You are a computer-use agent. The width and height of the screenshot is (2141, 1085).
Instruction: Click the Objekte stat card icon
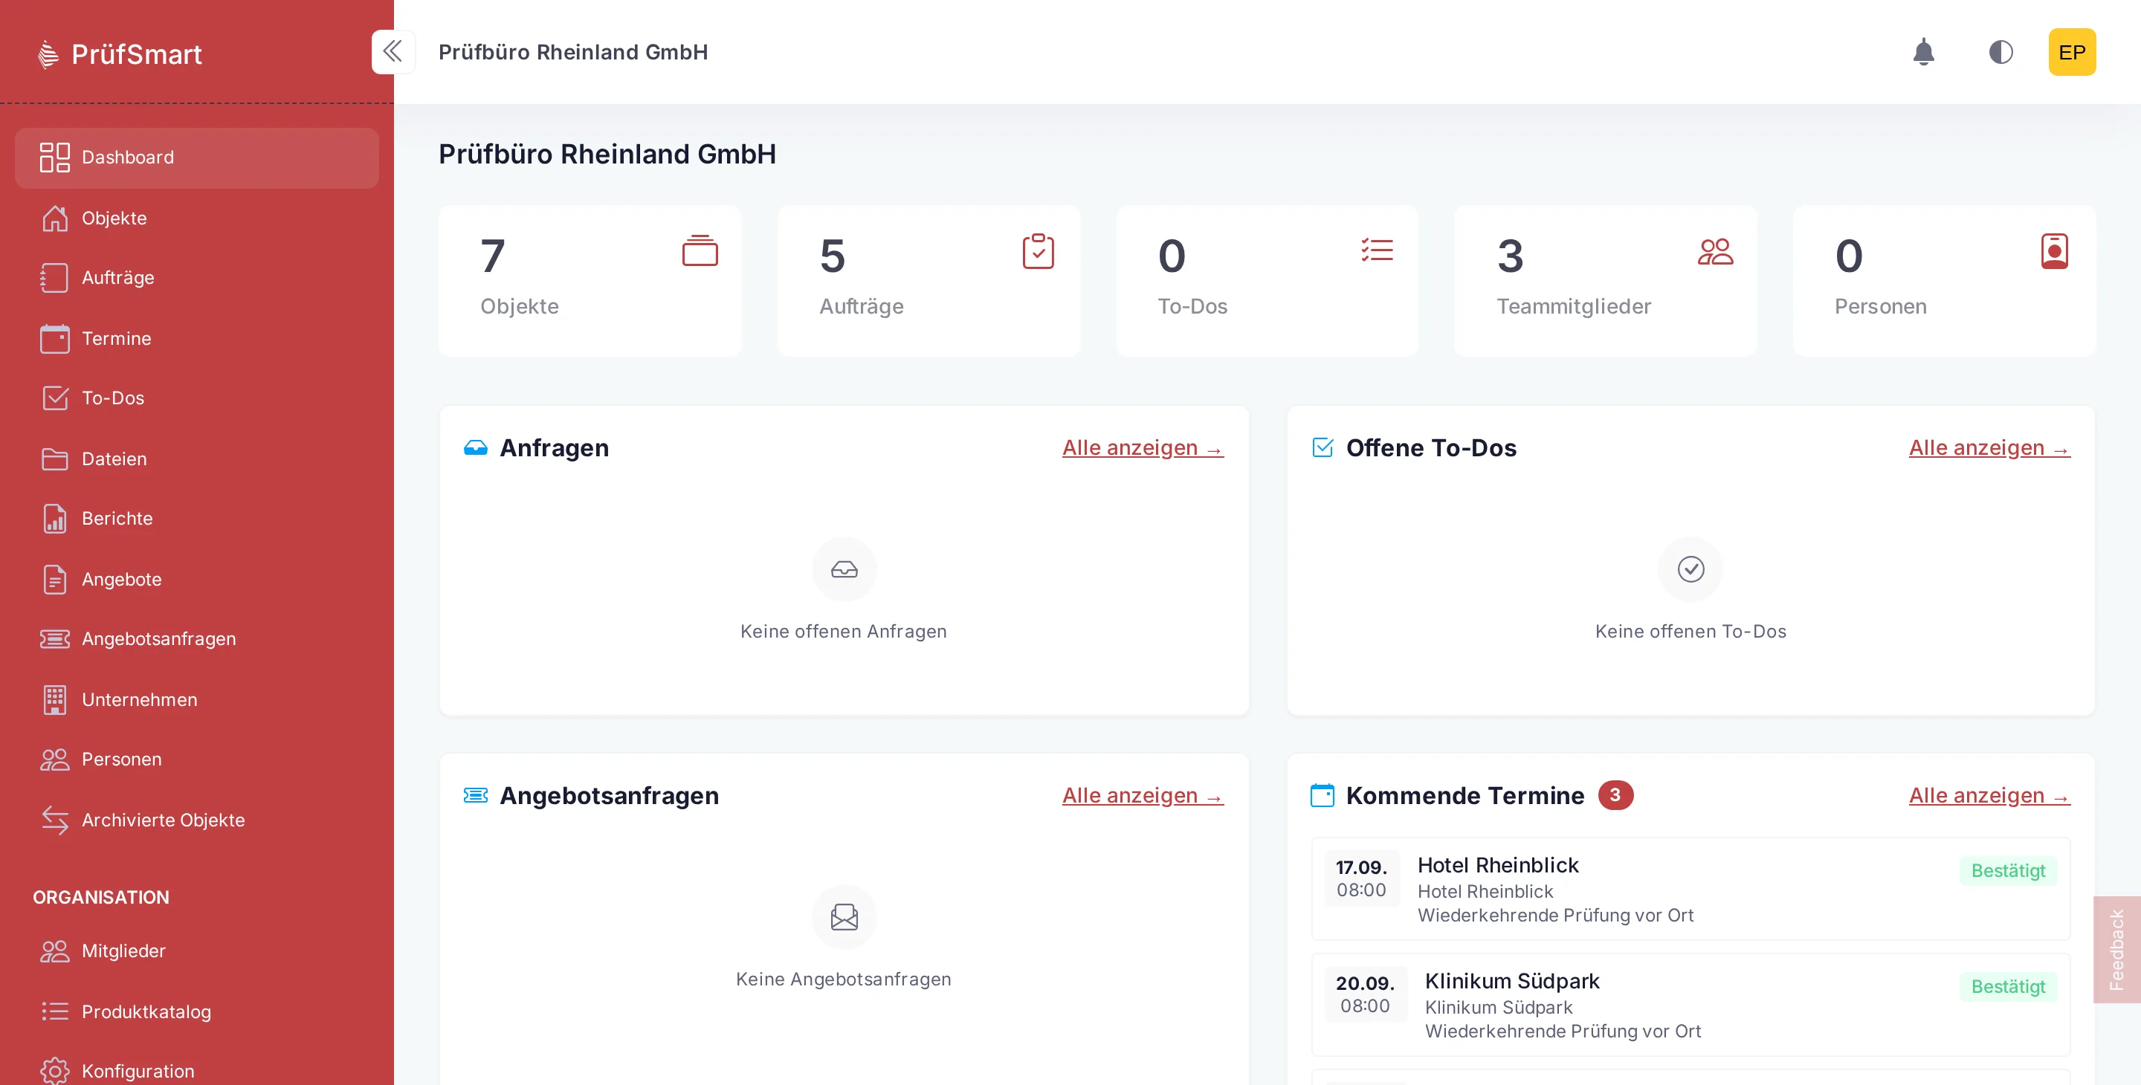click(x=700, y=250)
